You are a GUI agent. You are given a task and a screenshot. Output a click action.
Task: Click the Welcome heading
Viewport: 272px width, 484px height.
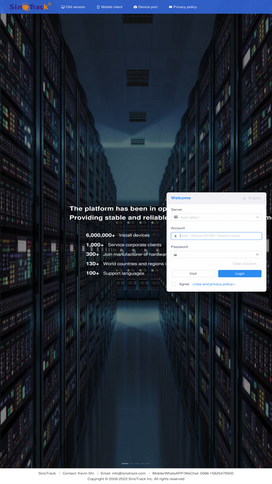(x=181, y=198)
